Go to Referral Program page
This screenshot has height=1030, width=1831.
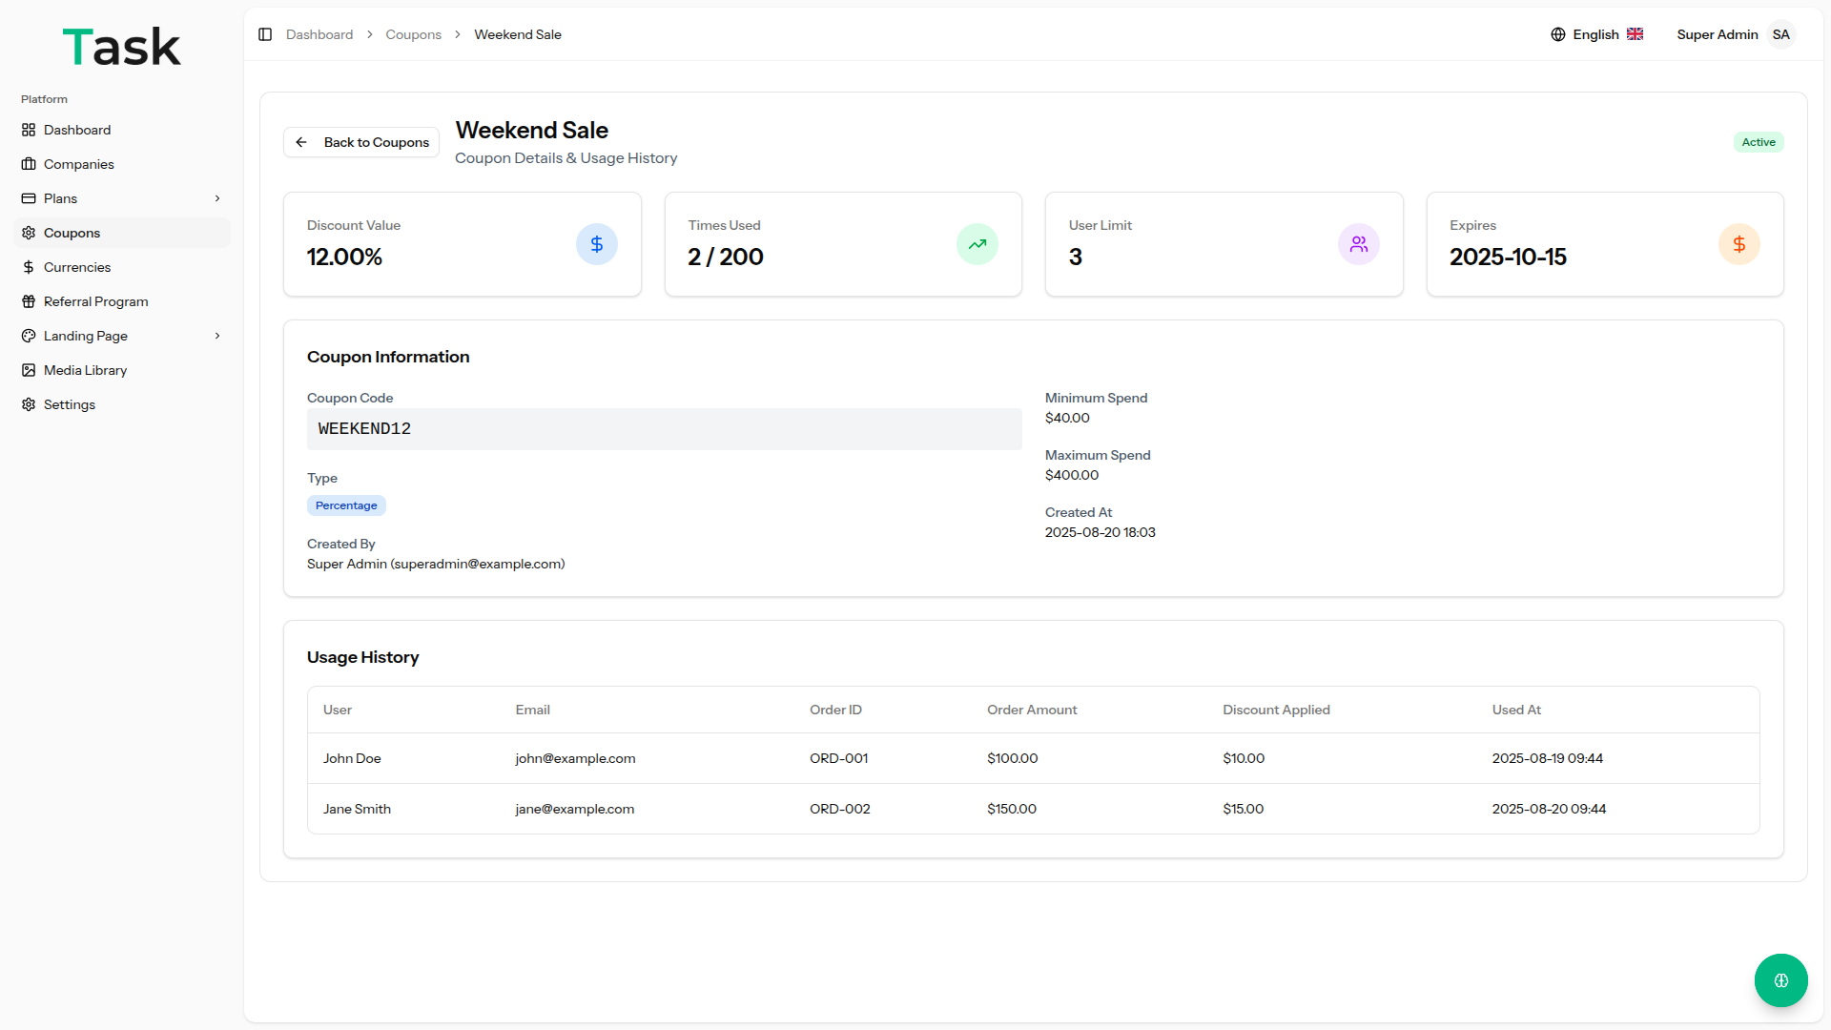95,301
